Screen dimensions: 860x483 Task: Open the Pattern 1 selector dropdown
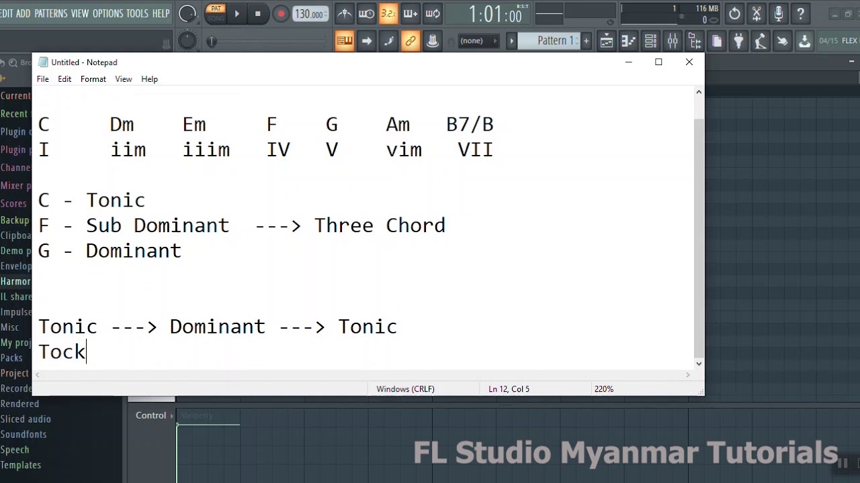coord(556,41)
